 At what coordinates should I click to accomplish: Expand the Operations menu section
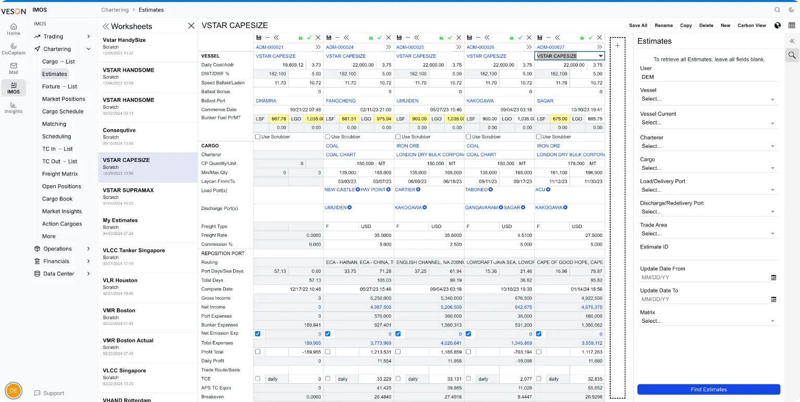coord(63,249)
